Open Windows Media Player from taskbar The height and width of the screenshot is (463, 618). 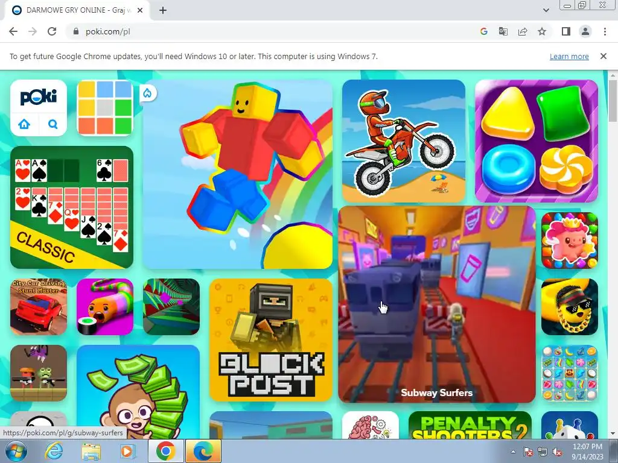(128, 451)
